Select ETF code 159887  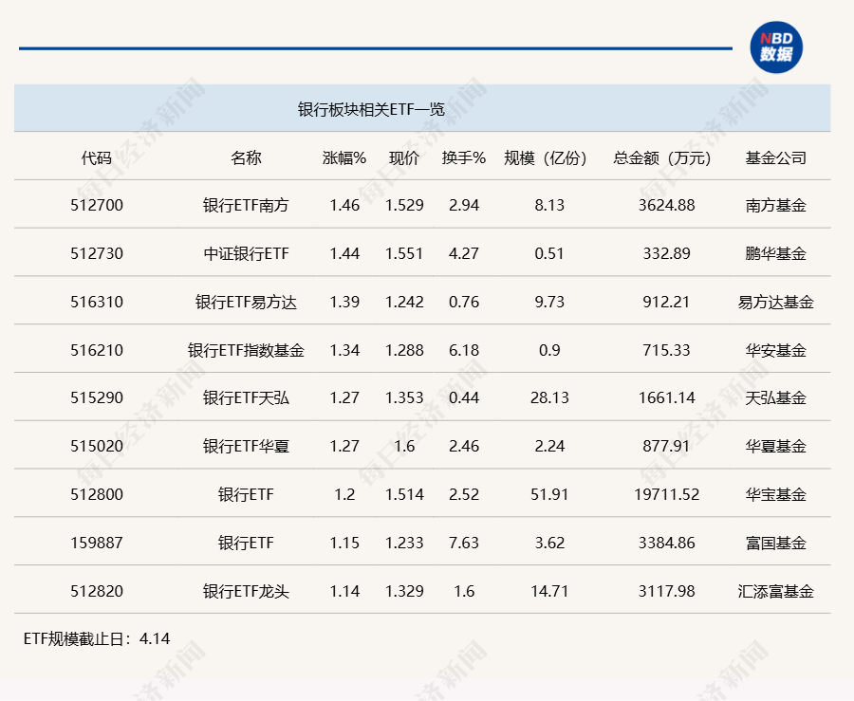tap(97, 543)
